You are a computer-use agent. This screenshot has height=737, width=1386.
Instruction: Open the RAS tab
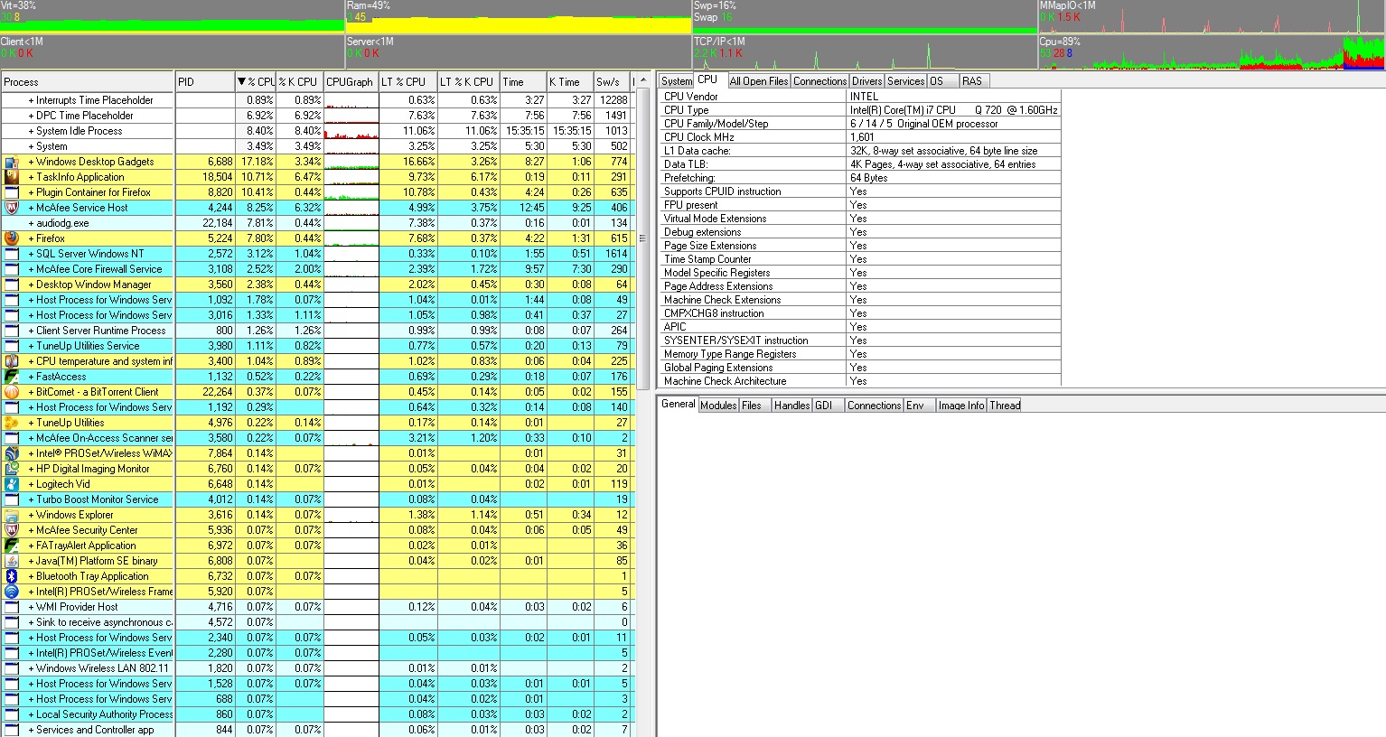point(973,81)
